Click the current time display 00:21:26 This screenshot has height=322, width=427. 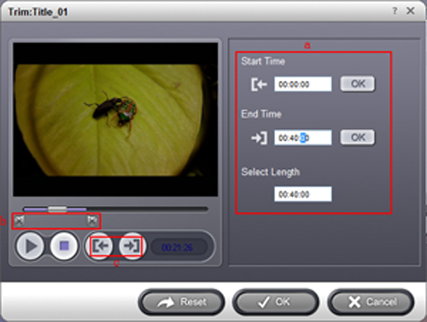coord(177,248)
